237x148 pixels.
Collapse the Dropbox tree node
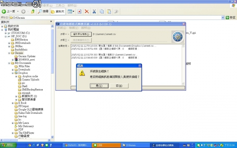pos(13,73)
